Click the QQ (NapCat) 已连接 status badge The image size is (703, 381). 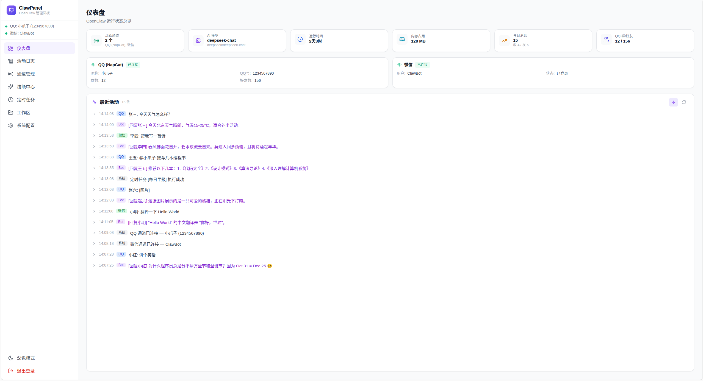pos(133,65)
